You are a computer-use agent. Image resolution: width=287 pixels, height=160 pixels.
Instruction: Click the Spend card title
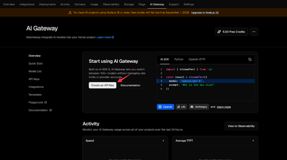tap(90, 140)
